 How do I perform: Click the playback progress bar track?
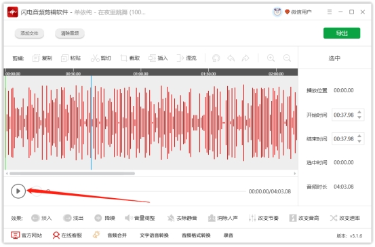point(146,191)
